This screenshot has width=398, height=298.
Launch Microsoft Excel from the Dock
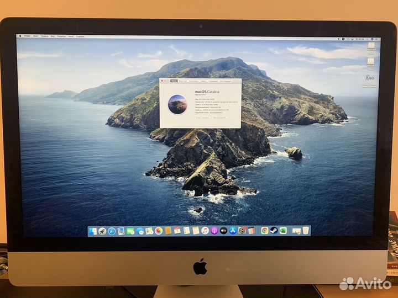(283, 231)
